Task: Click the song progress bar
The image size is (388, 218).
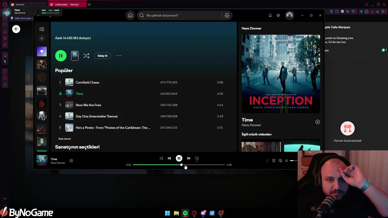Action: [x=179, y=165]
